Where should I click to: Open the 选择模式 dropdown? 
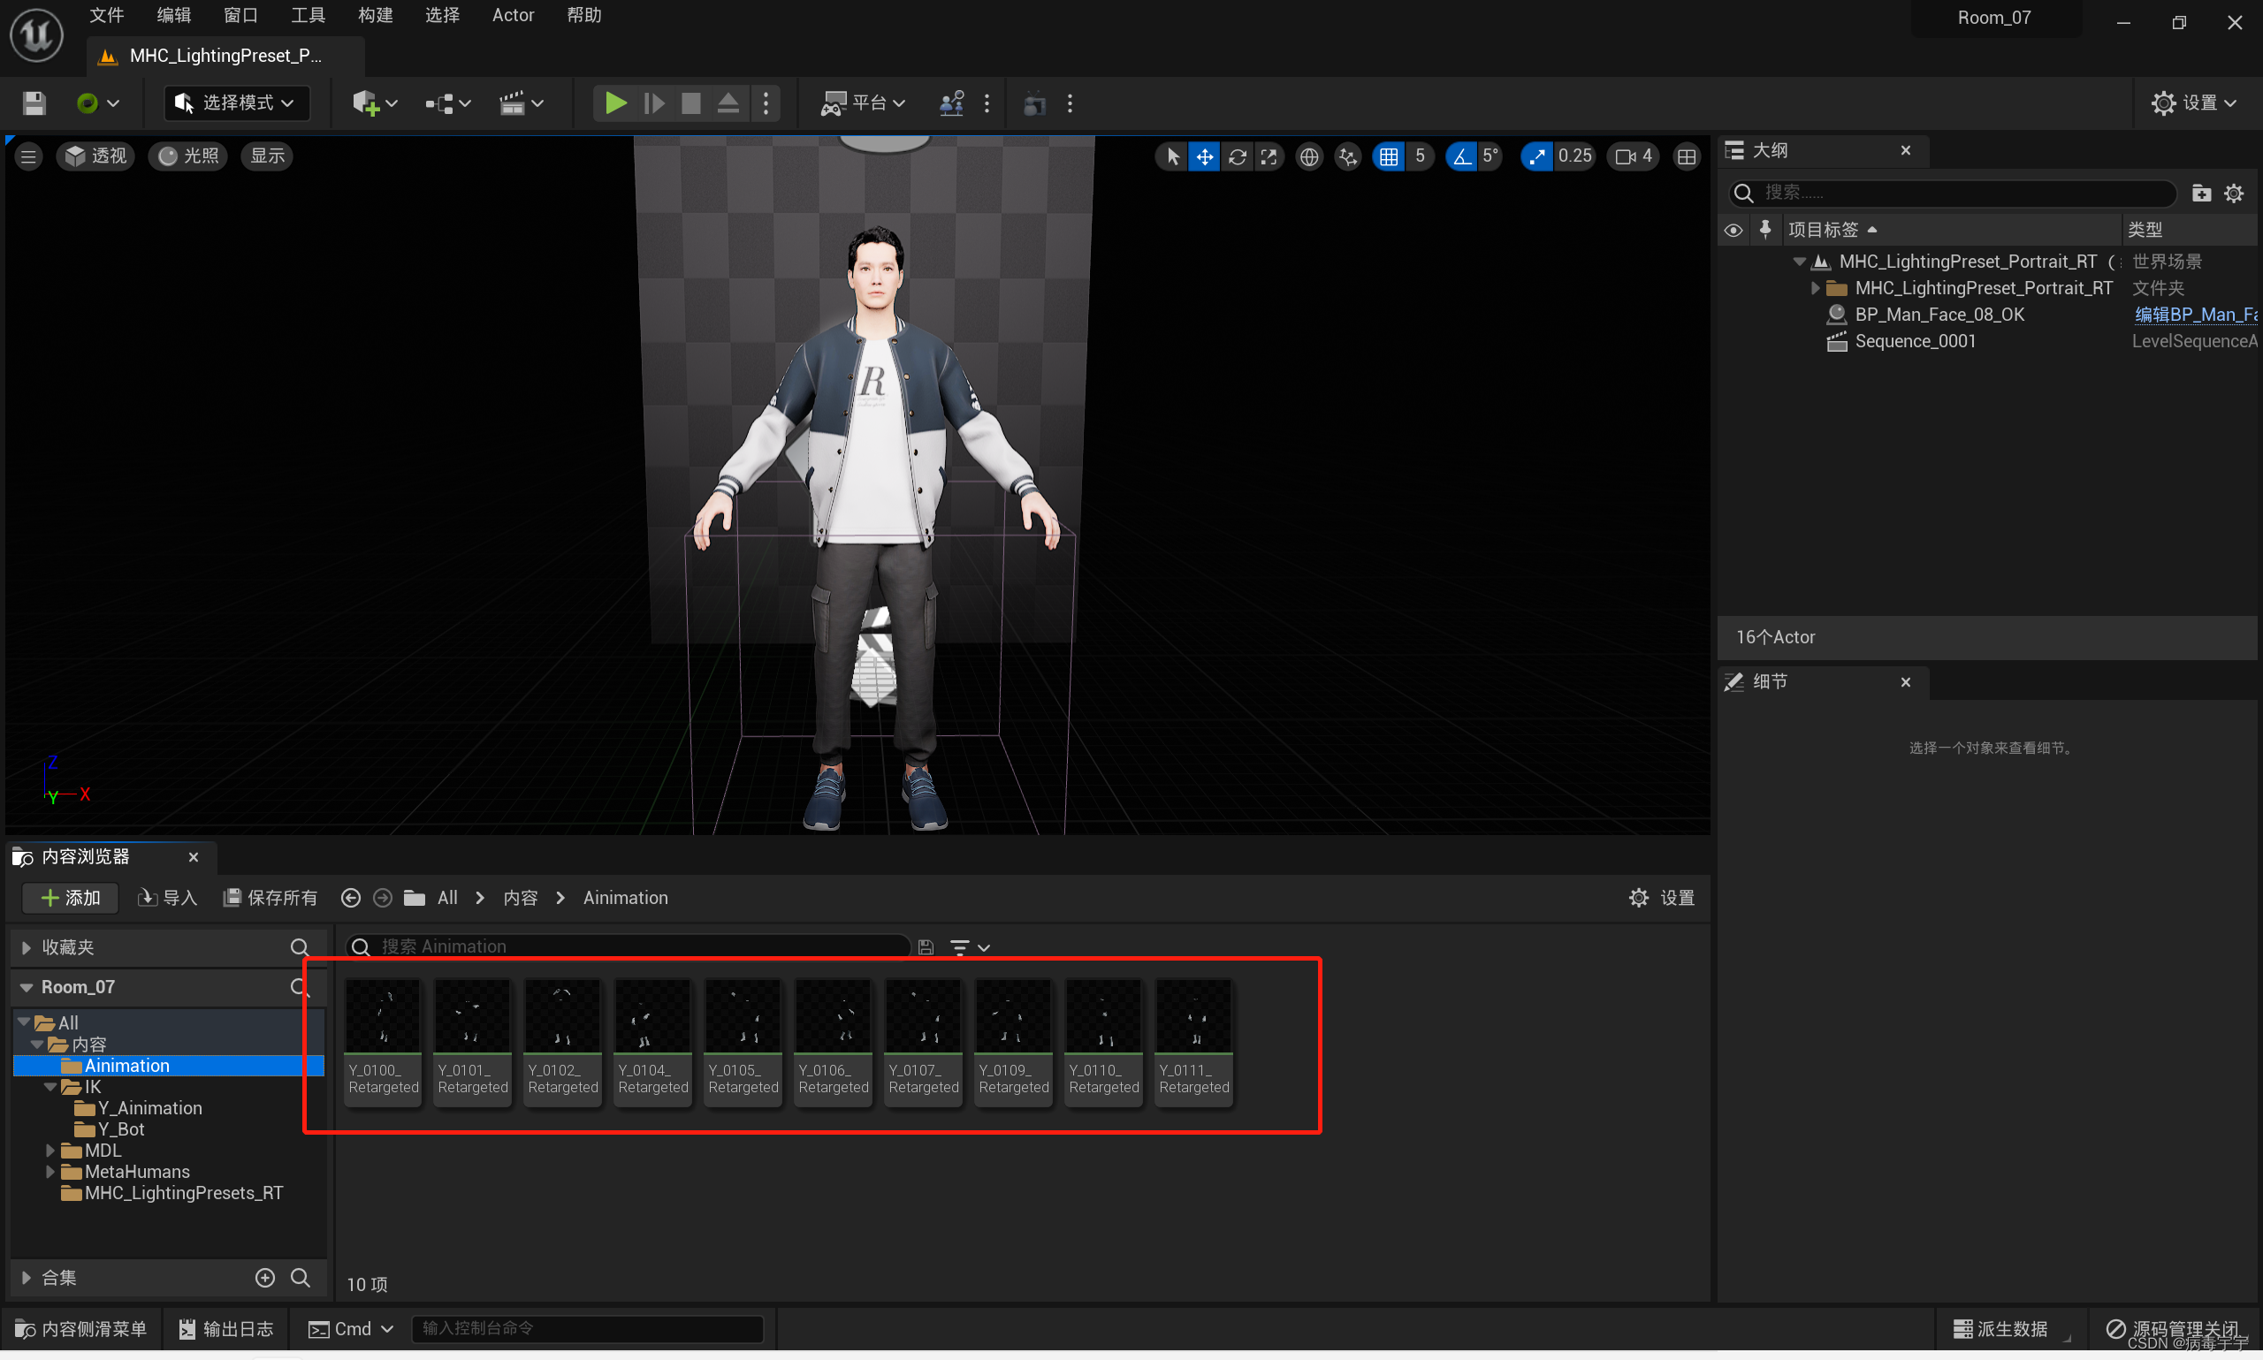point(235,103)
